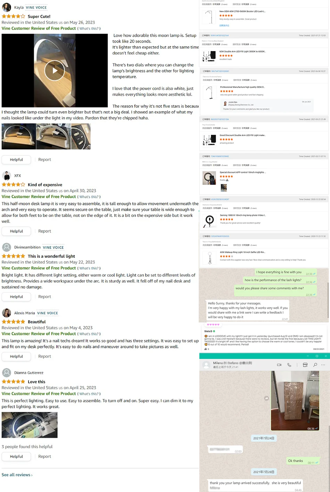The image size is (330, 492).
Task: Mark Kayla's review as Helpful
Action: point(16,160)
